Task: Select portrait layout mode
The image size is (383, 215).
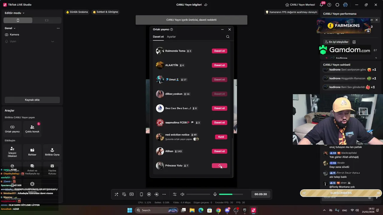Action: pos(18,20)
